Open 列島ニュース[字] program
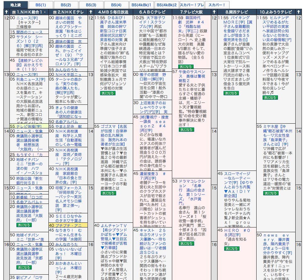The image size is (306, 280). [x=31, y=79]
